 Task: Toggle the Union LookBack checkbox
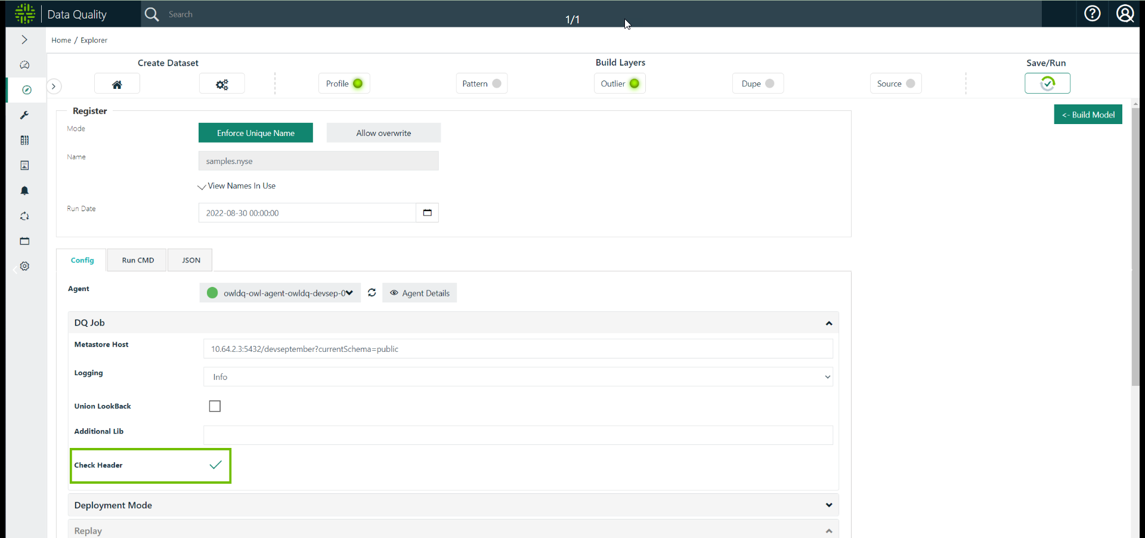215,406
